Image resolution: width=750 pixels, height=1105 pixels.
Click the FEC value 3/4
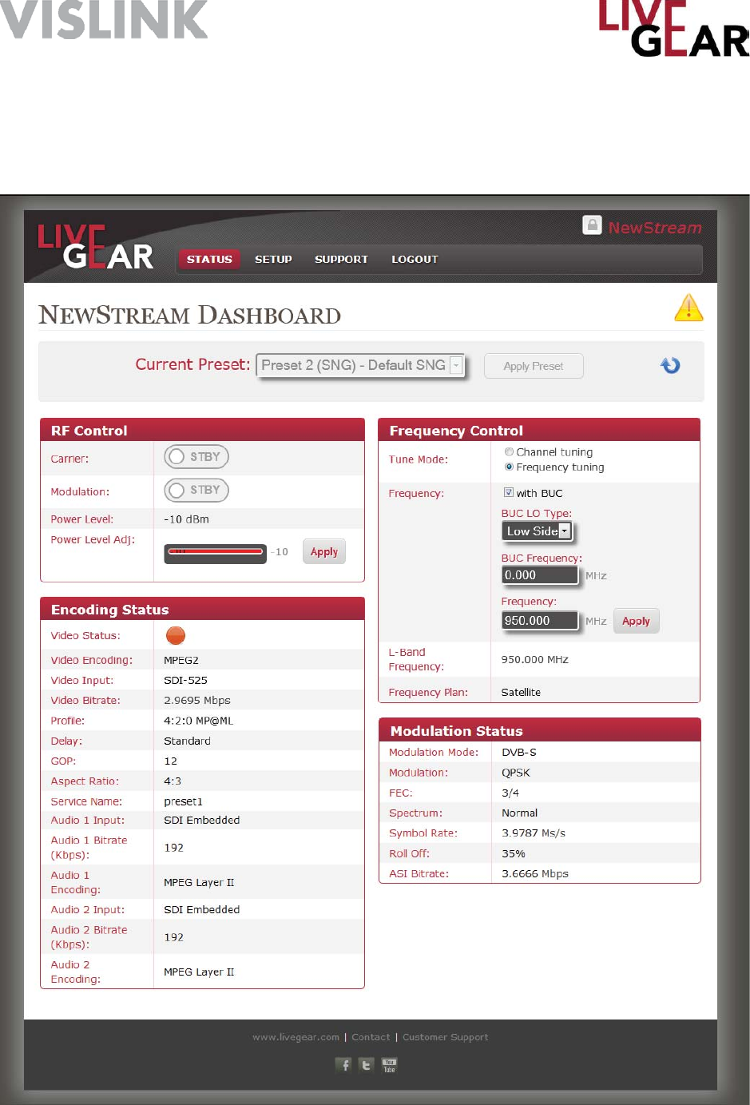point(510,793)
